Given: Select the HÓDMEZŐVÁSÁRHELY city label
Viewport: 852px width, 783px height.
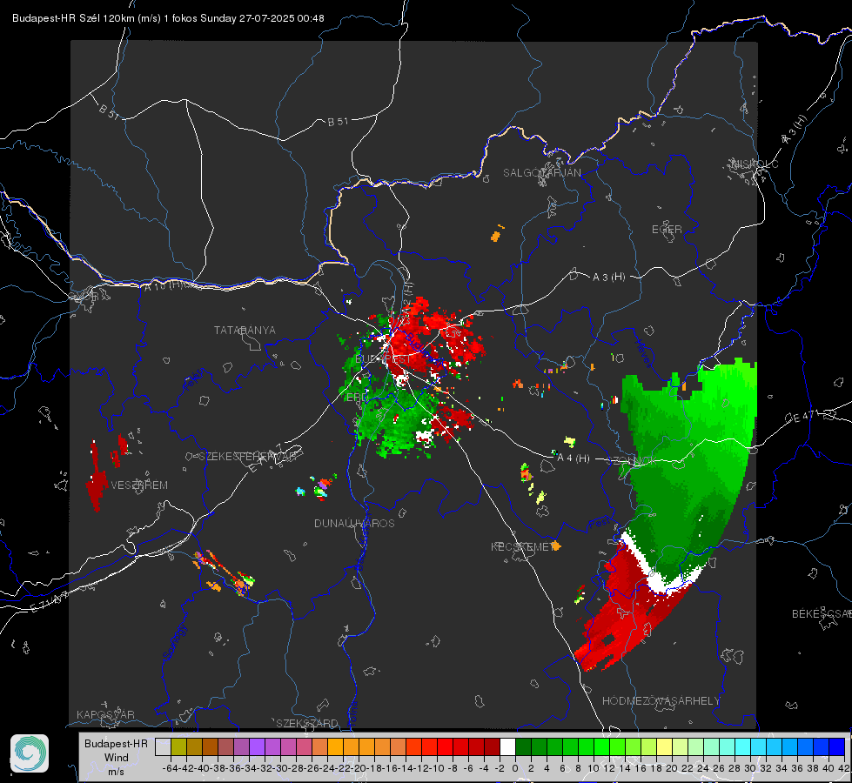Looking at the screenshot, I should pos(661,701).
